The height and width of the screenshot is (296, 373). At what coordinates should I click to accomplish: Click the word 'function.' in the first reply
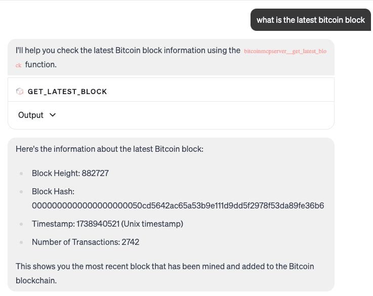41,65
